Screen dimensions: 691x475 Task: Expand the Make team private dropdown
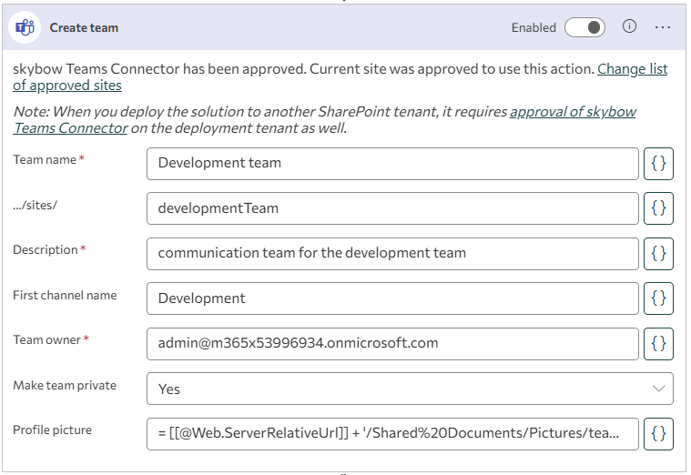point(410,389)
